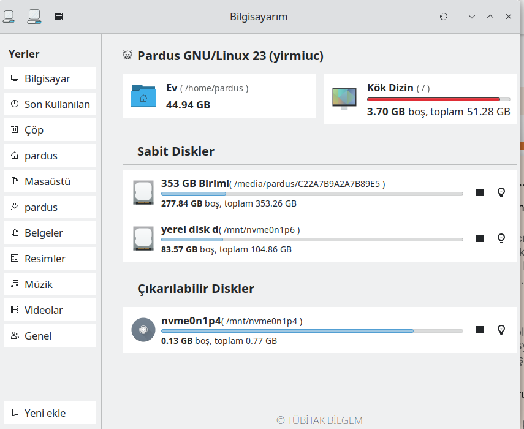Open the Müzik sidebar entry
This screenshot has height=429, width=524.
click(50, 284)
